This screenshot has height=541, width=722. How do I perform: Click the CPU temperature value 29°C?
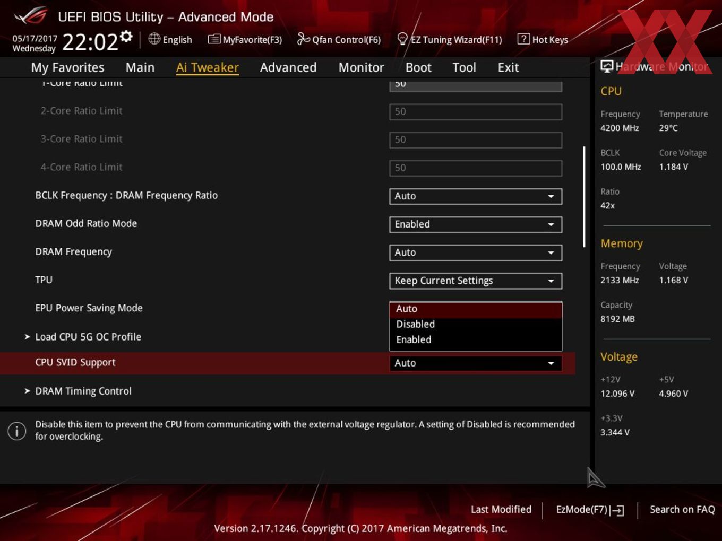pos(668,128)
